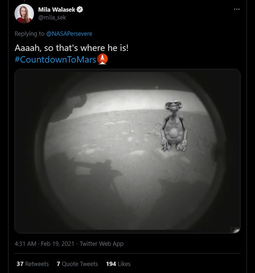
Task: Click the rocket emoji after the hashtag
Action: pyautogui.click(x=103, y=59)
